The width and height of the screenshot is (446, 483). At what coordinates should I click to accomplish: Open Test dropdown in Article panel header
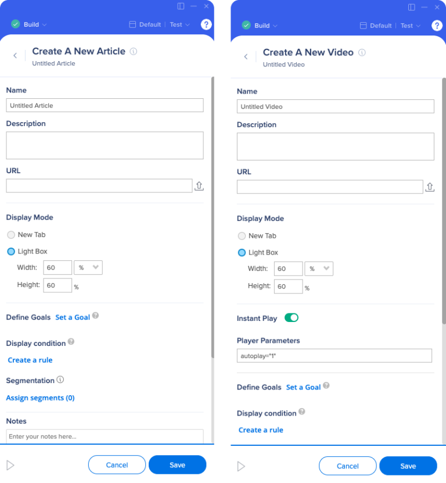pyautogui.click(x=180, y=24)
